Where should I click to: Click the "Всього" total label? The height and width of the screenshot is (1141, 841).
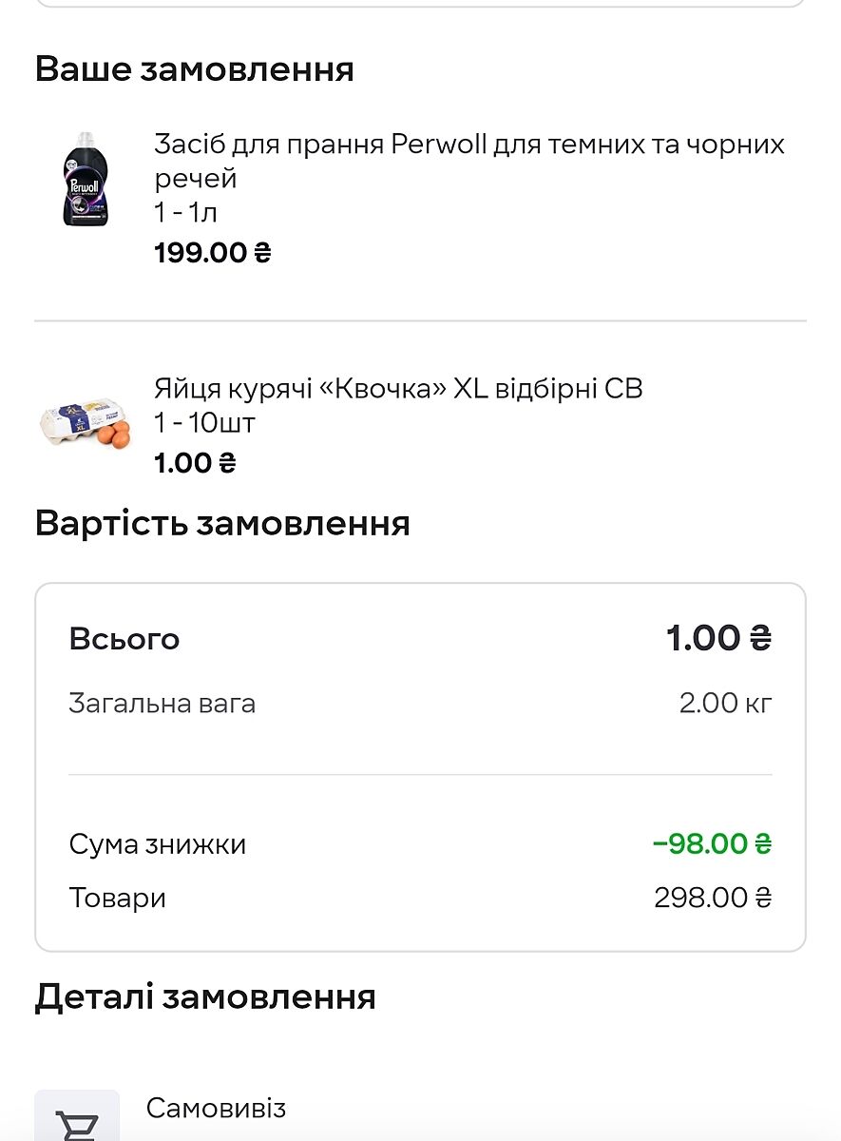[x=124, y=639]
